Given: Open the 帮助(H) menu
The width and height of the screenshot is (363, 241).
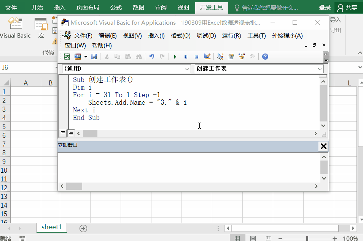Looking at the screenshot, I should [x=102, y=46].
